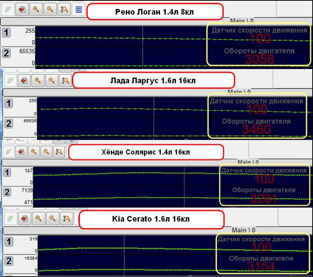Click the '7139' axis value in Хёнде Солярис panel

[x=27, y=190]
